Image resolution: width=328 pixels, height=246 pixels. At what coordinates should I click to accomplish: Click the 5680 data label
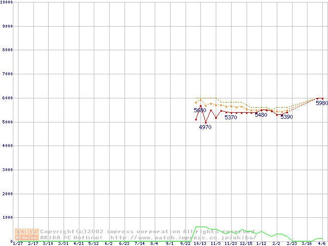point(199,110)
